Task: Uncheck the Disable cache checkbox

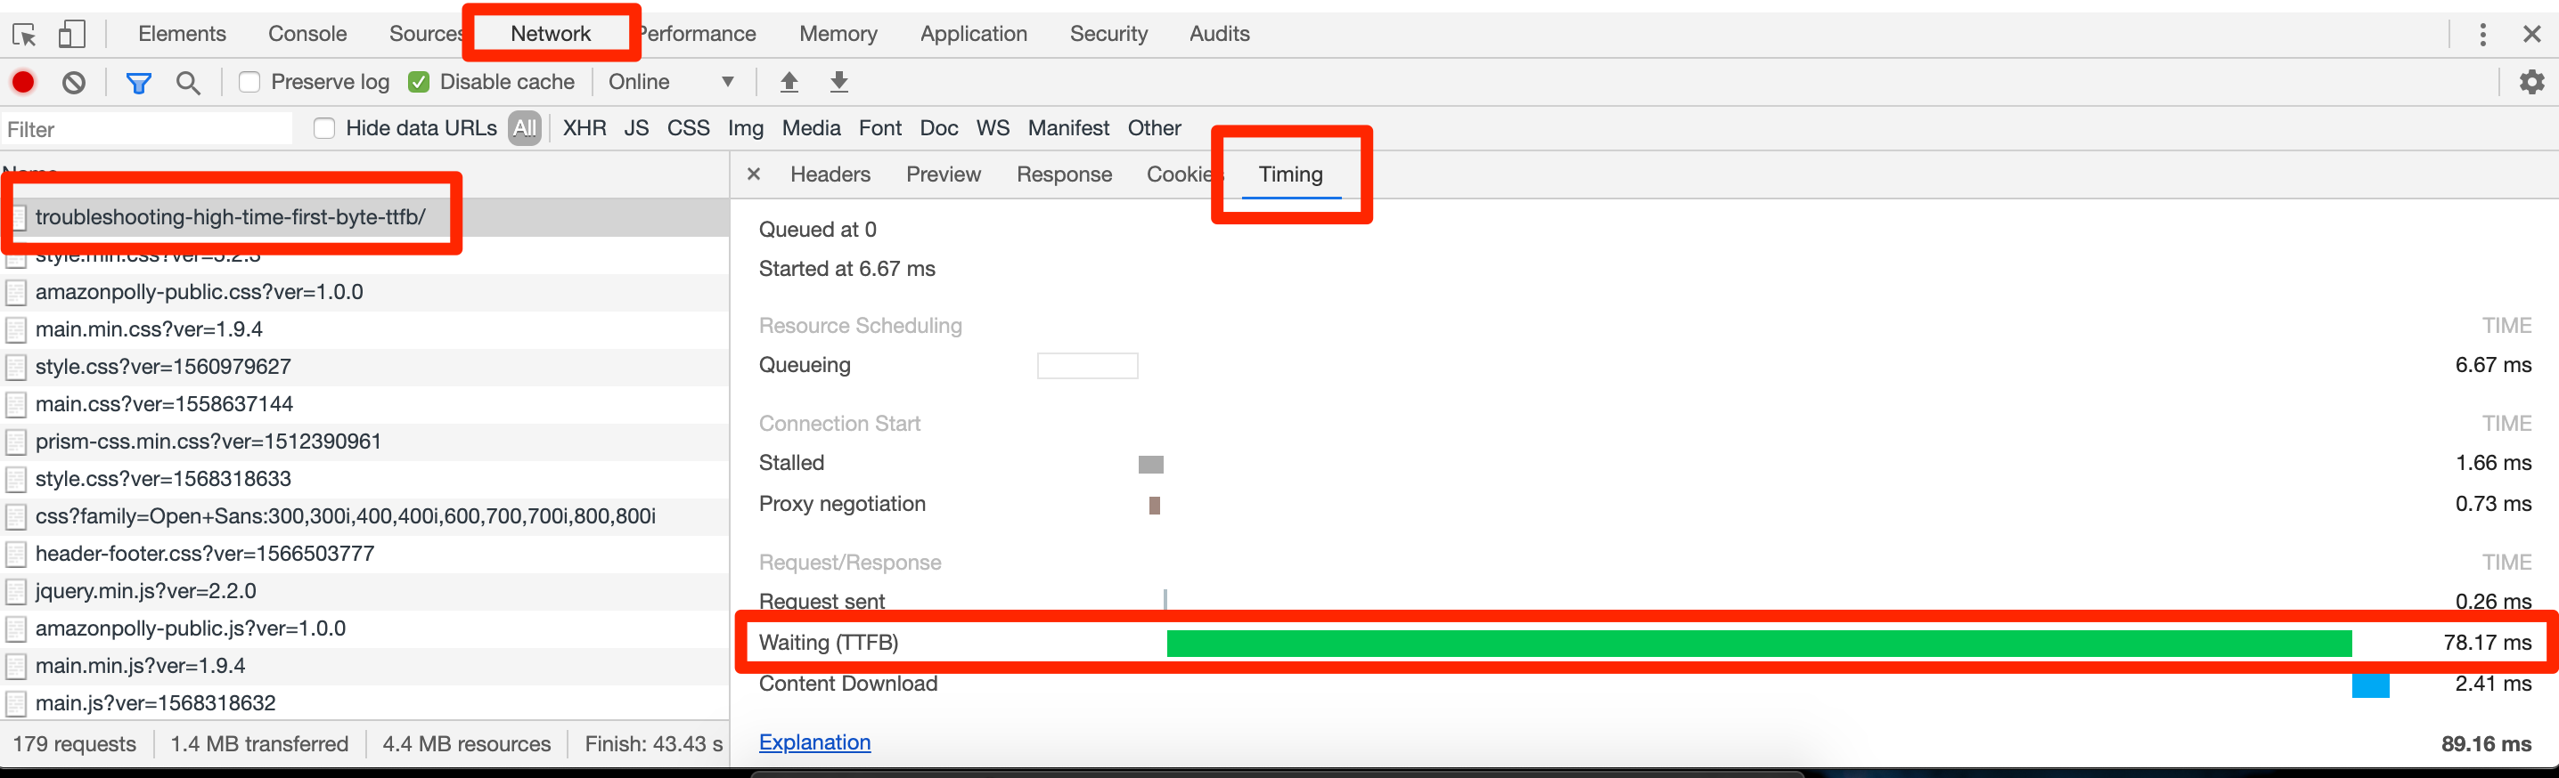Action: (419, 83)
